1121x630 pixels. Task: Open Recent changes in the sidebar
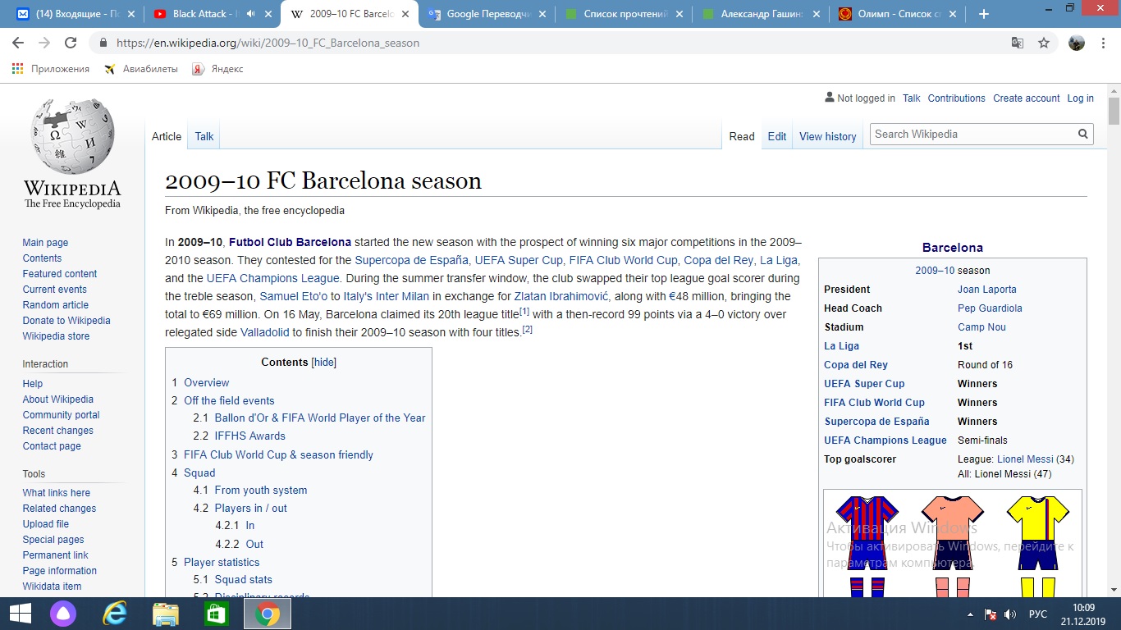tap(58, 431)
